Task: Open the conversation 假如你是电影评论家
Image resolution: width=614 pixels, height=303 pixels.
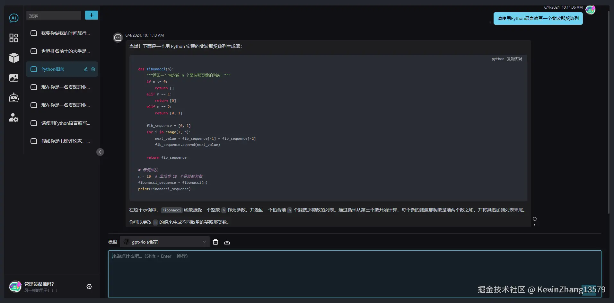Action: coord(62,141)
